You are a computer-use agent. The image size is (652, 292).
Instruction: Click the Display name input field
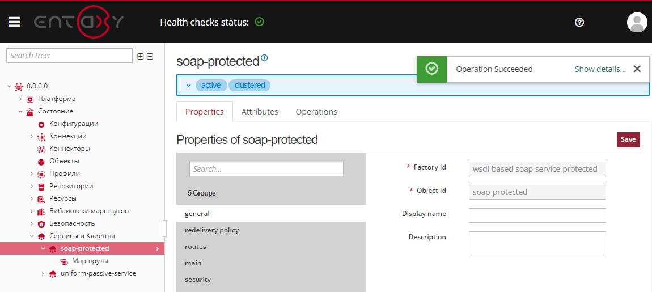point(537,215)
